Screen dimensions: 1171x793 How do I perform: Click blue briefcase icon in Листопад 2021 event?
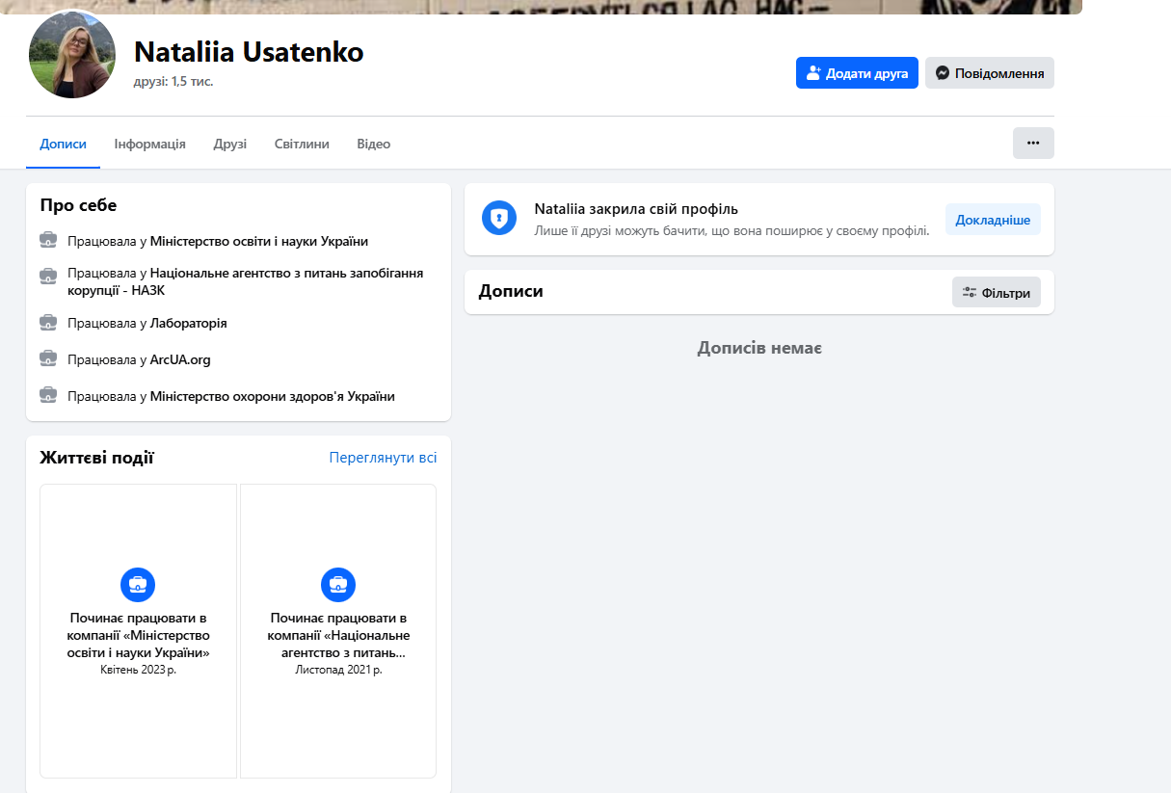pos(337,584)
